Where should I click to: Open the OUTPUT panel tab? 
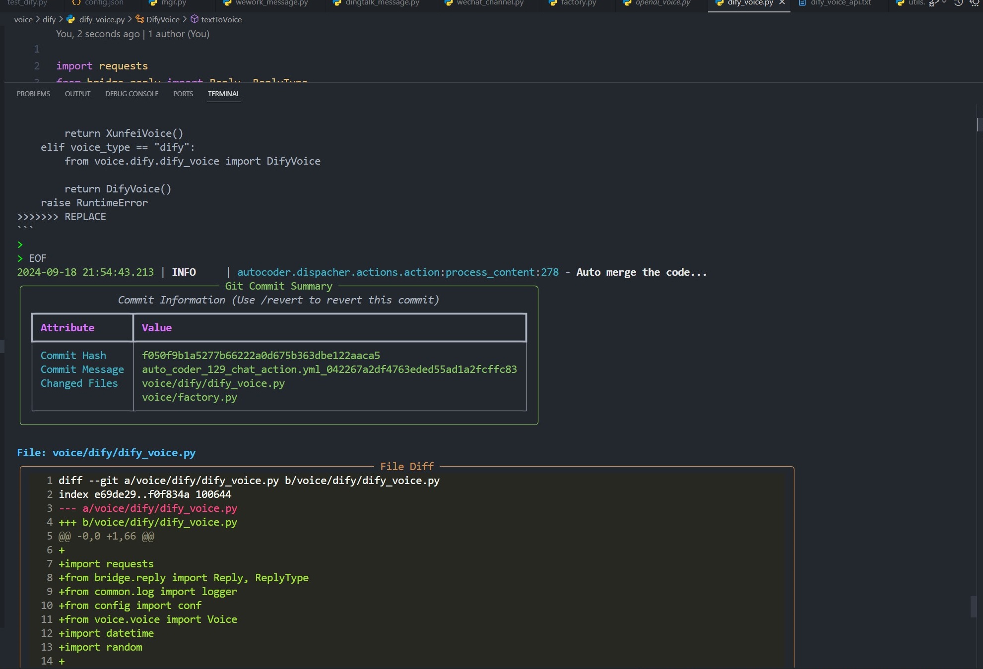[x=77, y=94]
